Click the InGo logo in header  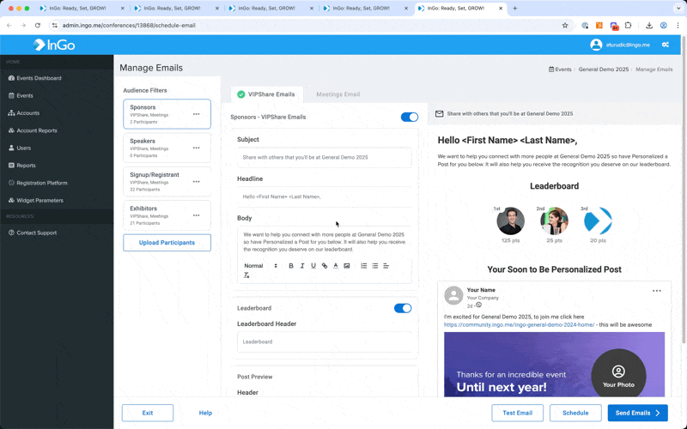tap(54, 45)
